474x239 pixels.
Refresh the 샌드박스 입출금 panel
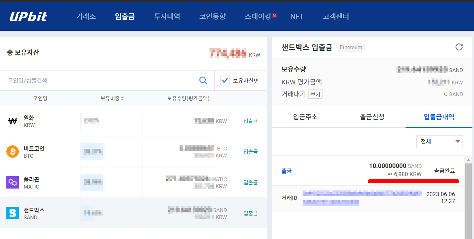pyautogui.click(x=459, y=47)
